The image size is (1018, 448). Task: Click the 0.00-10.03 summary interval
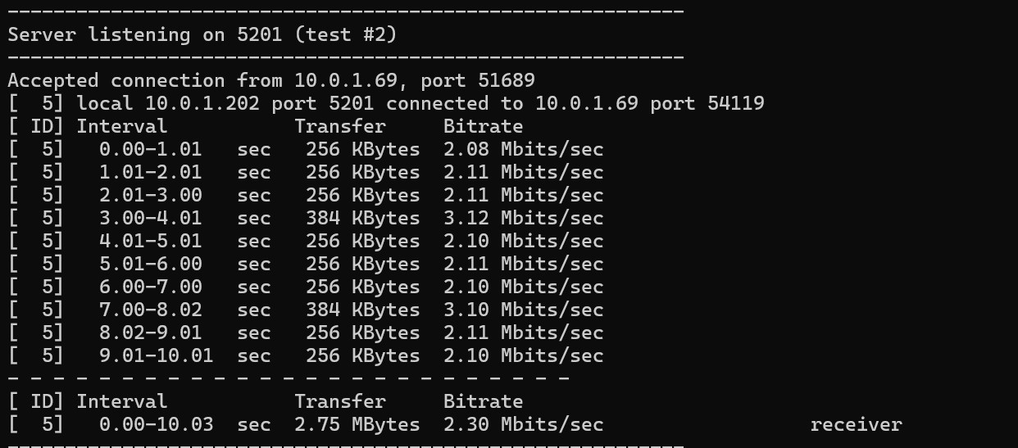[x=157, y=424]
